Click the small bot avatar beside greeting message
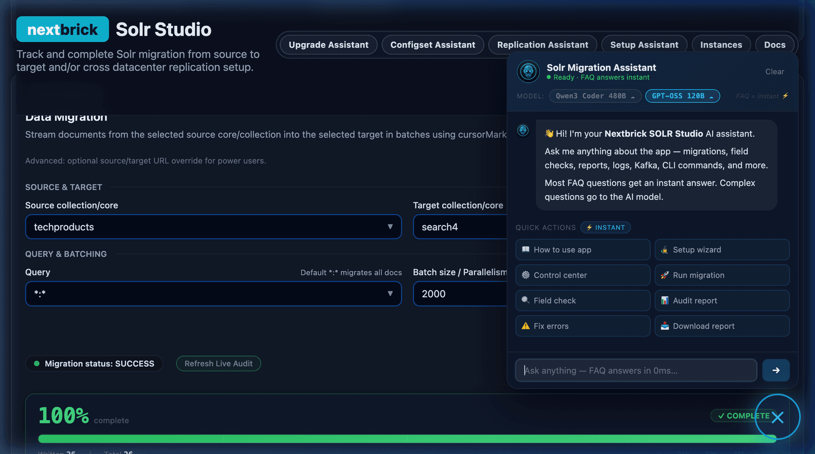The width and height of the screenshot is (815, 454). tap(523, 130)
